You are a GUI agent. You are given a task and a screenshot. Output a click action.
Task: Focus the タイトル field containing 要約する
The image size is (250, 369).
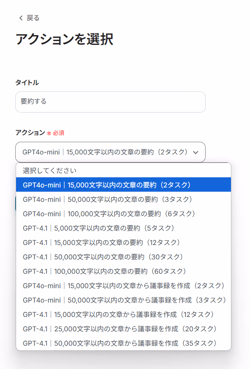coord(110,102)
